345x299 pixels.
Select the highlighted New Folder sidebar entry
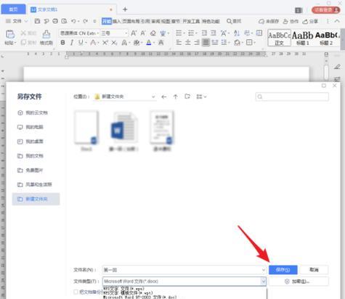click(36, 199)
